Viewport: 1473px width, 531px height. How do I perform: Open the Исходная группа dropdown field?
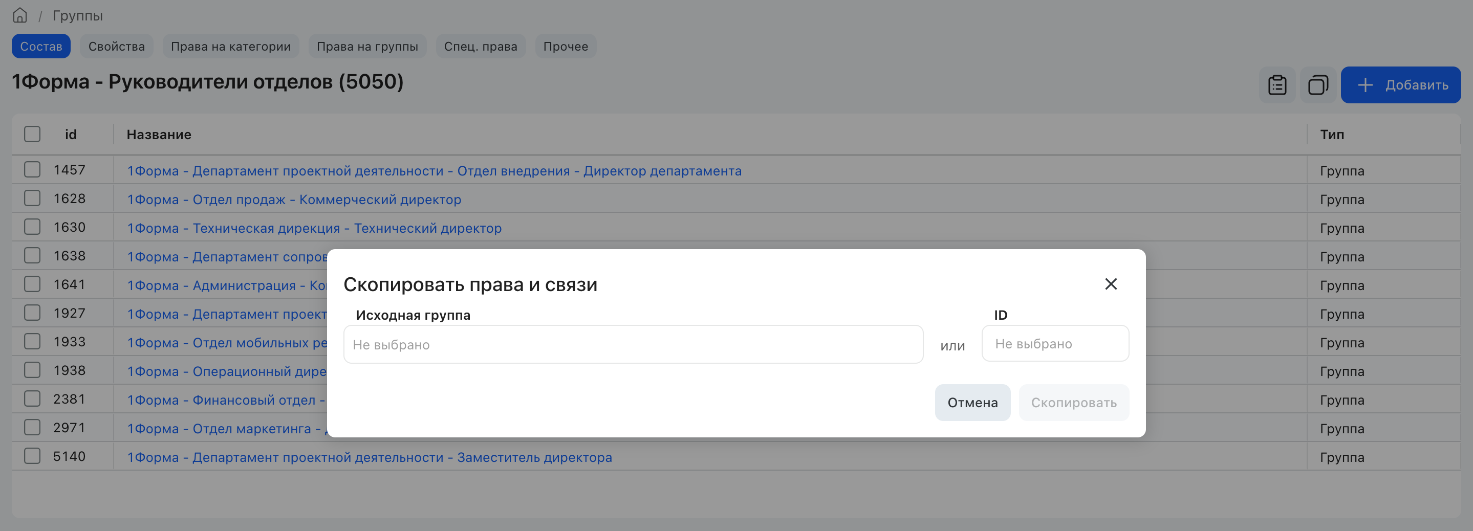click(633, 345)
